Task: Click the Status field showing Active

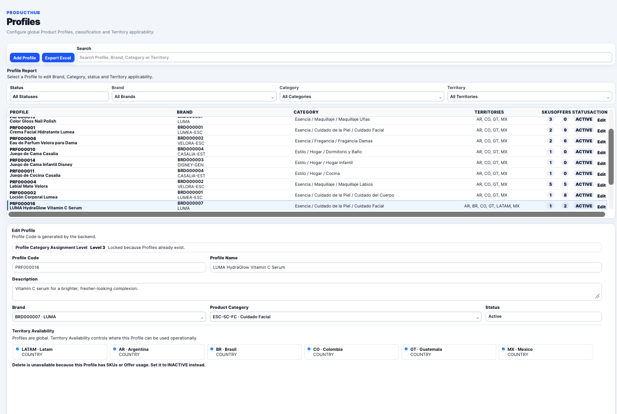Action: 543,316
